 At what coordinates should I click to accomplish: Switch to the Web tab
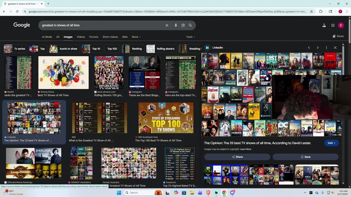[125, 37]
